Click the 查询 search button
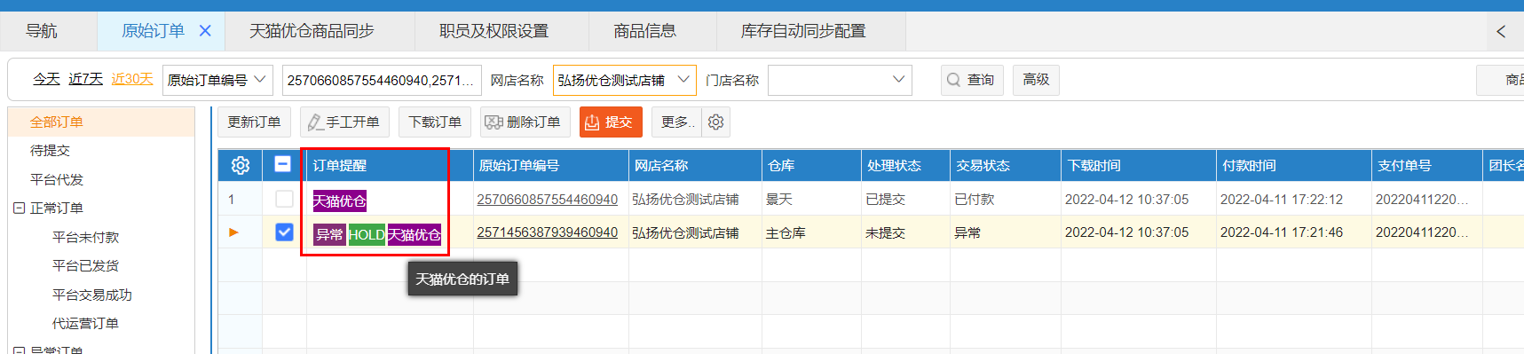The width and height of the screenshot is (1524, 354). click(972, 80)
